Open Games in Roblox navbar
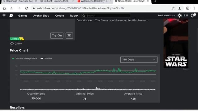 click(x=23, y=16)
